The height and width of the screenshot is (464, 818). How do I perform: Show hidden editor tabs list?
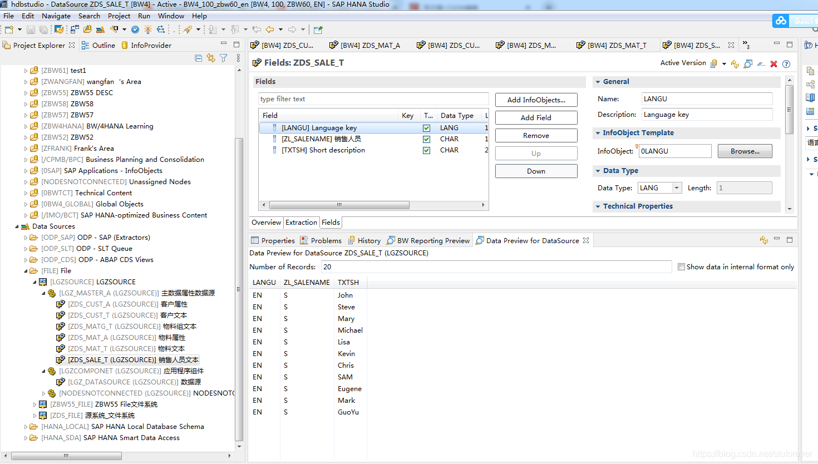(746, 45)
